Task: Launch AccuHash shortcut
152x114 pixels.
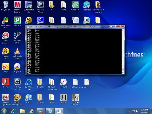Action: [x=75, y=6]
